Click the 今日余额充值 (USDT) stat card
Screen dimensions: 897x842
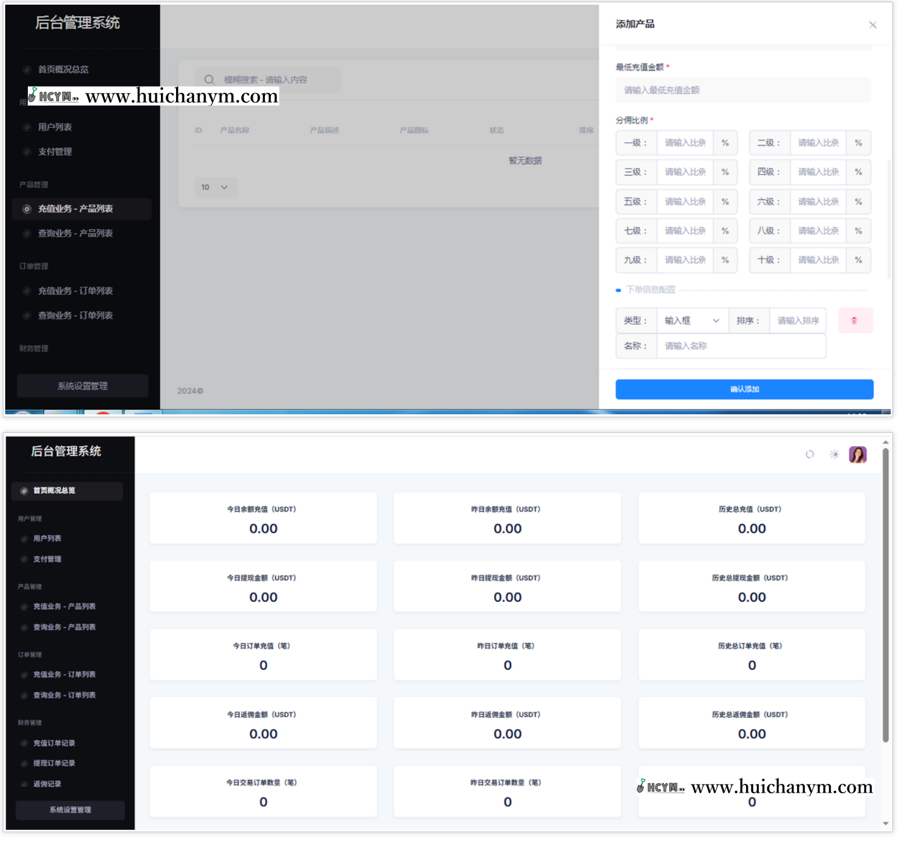263,518
